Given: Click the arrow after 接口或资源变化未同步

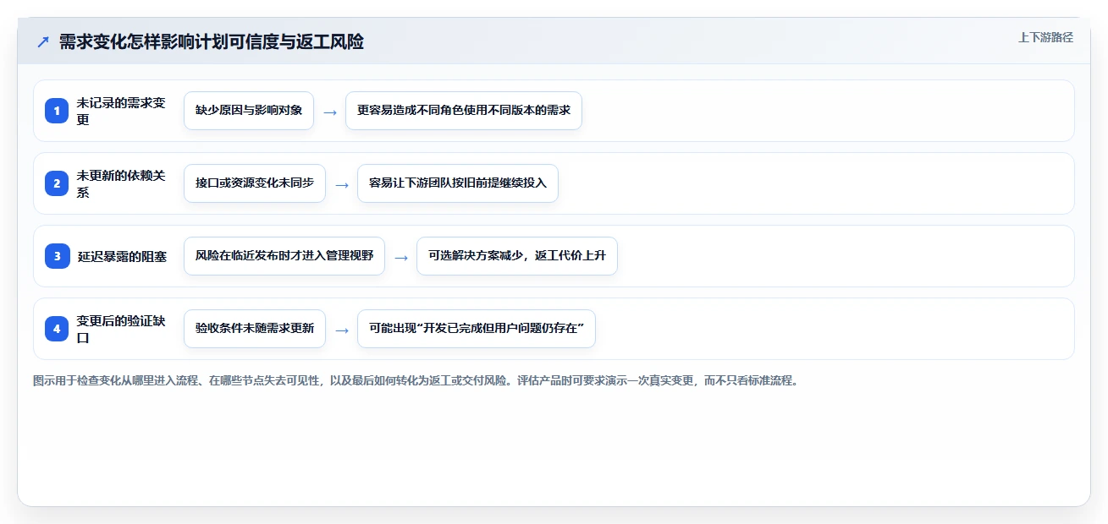Looking at the screenshot, I should pyautogui.click(x=342, y=184).
